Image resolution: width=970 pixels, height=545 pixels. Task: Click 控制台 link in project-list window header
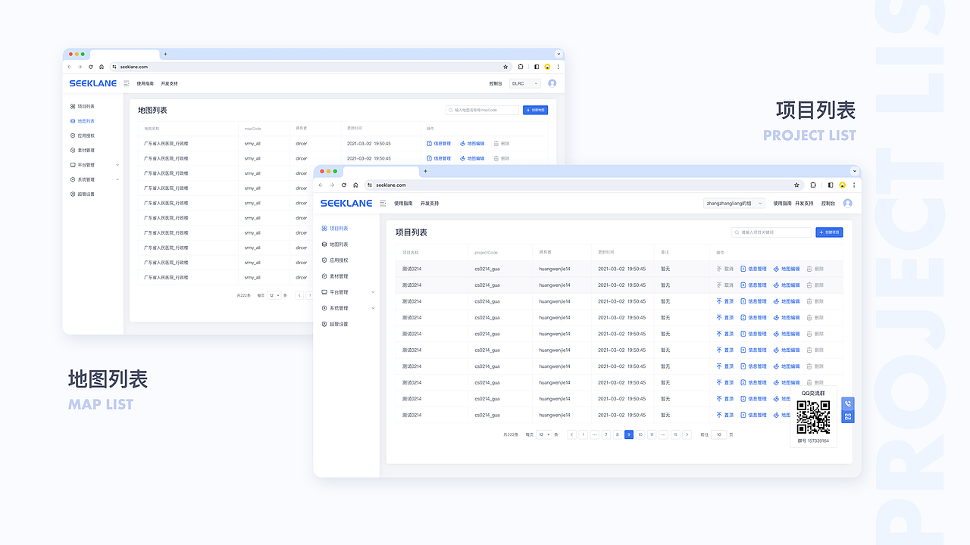tap(828, 203)
